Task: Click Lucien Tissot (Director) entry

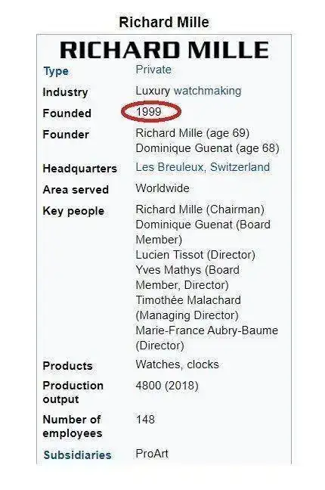Action: 195,255
